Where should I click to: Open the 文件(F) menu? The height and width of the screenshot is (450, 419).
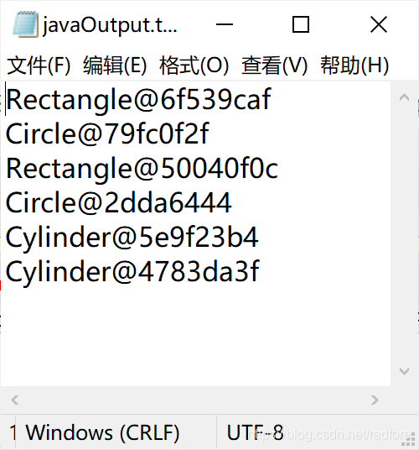click(39, 65)
